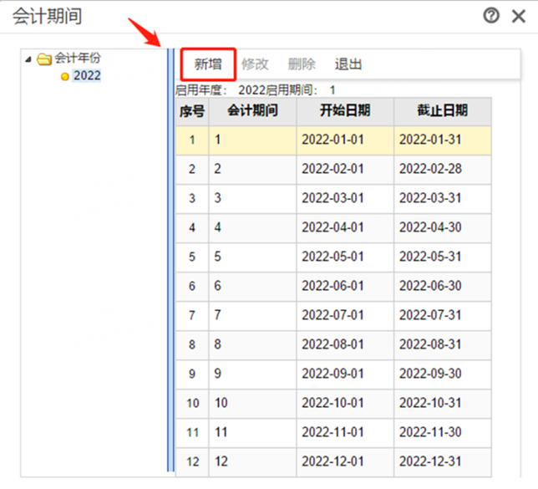Screen dimensions: 538x489
Task: Select end date 2022-06-30 cell
Action: click(443, 287)
